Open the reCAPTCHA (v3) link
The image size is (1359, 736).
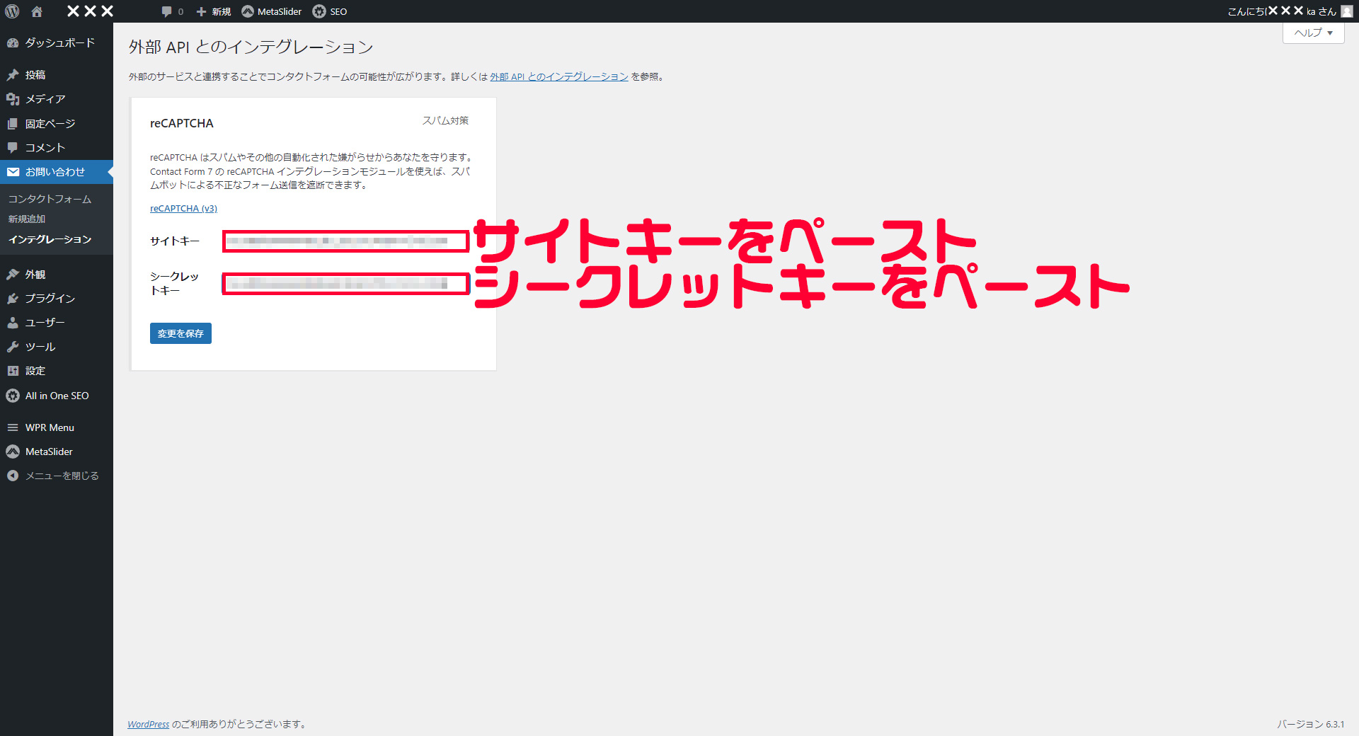[183, 209]
